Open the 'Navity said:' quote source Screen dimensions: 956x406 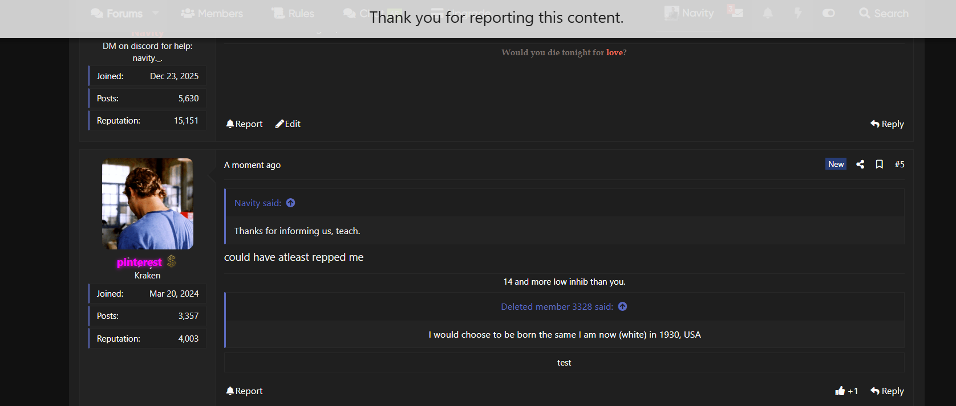258,203
